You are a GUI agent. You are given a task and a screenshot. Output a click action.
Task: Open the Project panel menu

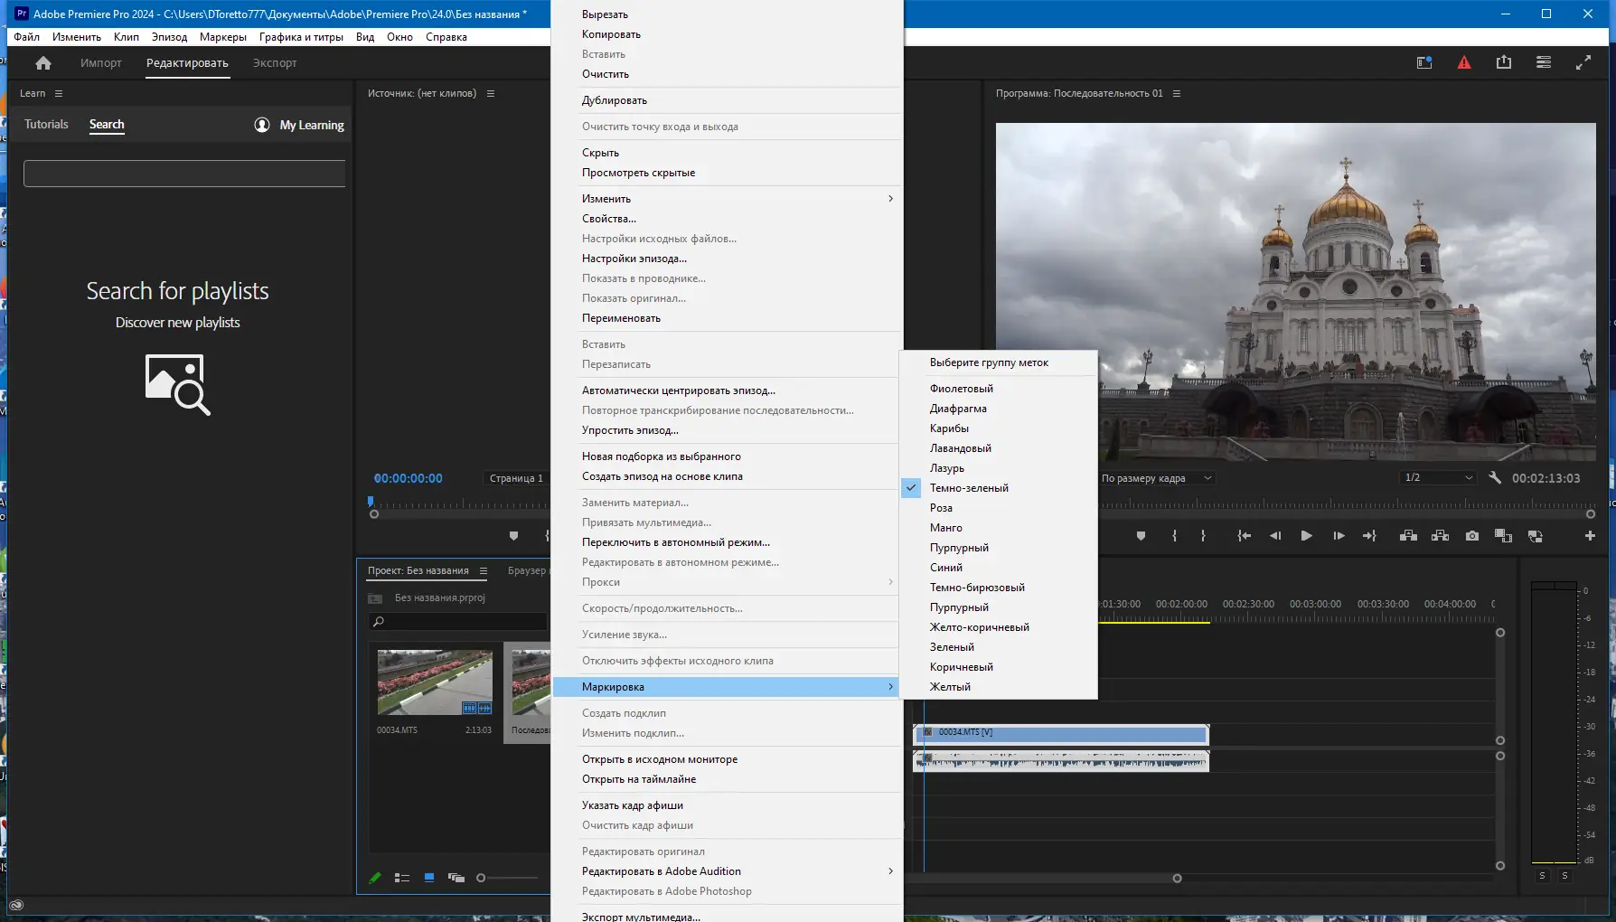pos(484,571)
